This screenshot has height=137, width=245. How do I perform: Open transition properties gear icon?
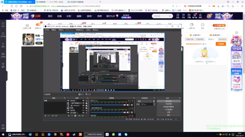coord(154,101)
